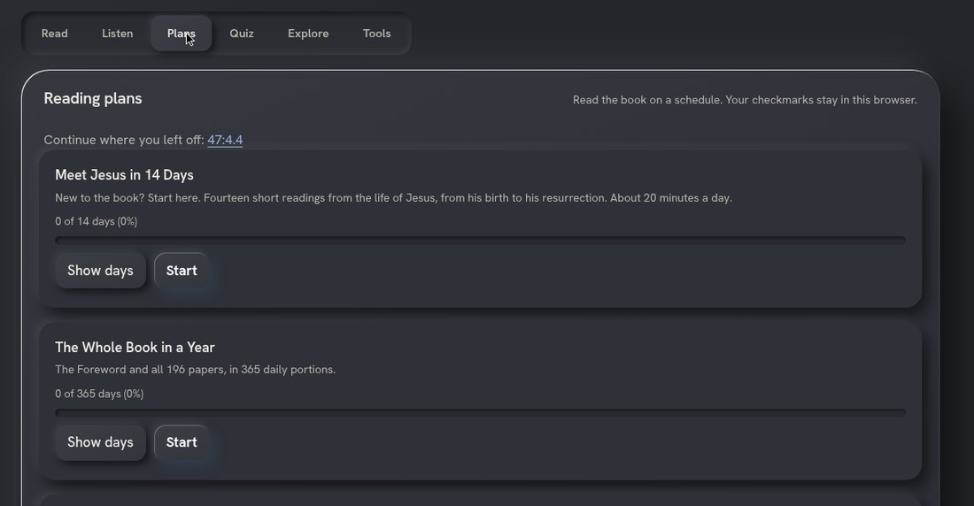Start The Whole Book in a Year plan
This screenshot has width=974, height=506.
(x=182, y=442)
